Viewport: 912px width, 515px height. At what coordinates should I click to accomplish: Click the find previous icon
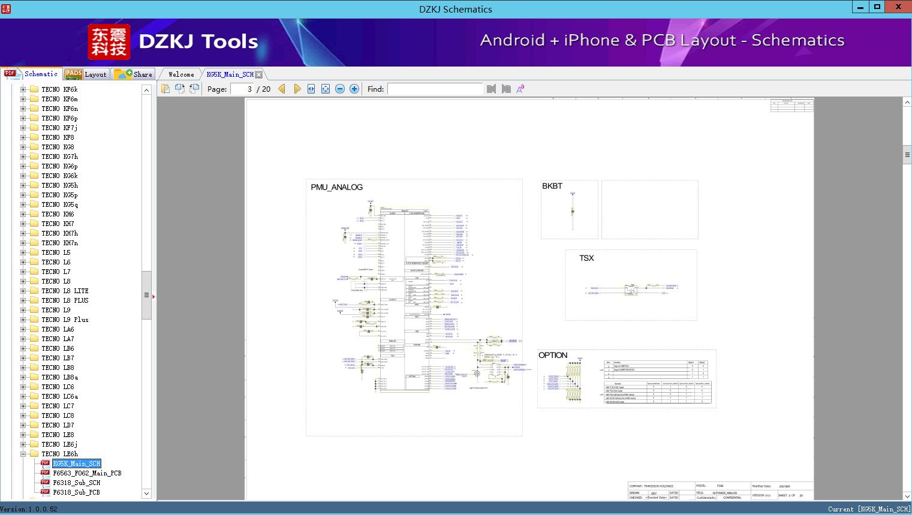click(x=492, y=89)
